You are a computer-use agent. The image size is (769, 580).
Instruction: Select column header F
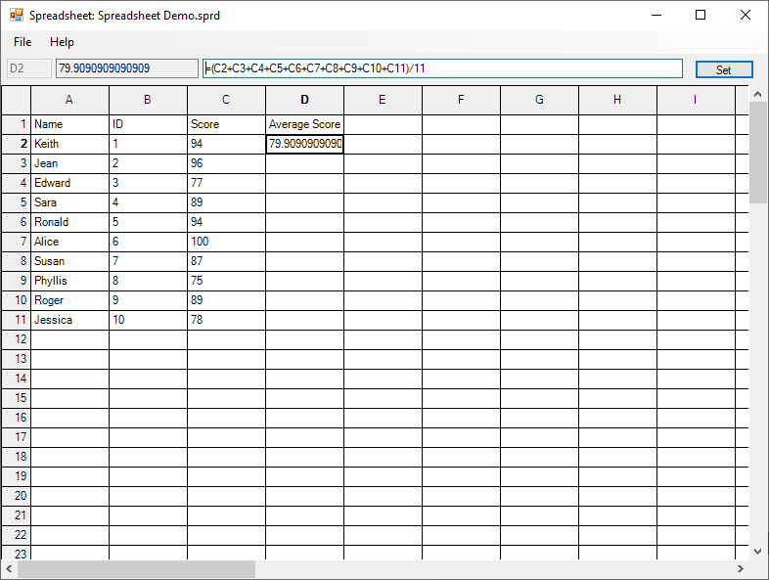coord(461,100)
